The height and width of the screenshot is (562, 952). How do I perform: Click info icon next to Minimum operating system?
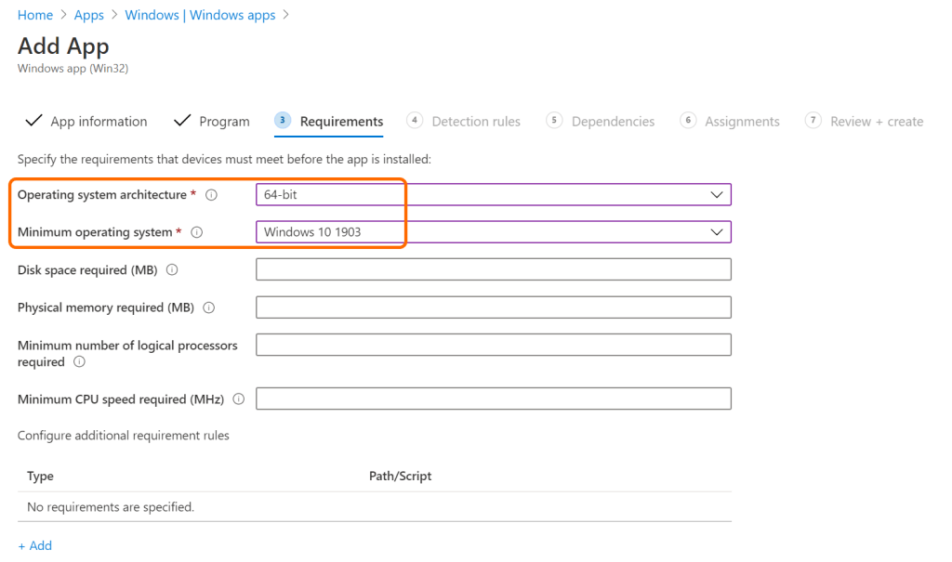196,232
